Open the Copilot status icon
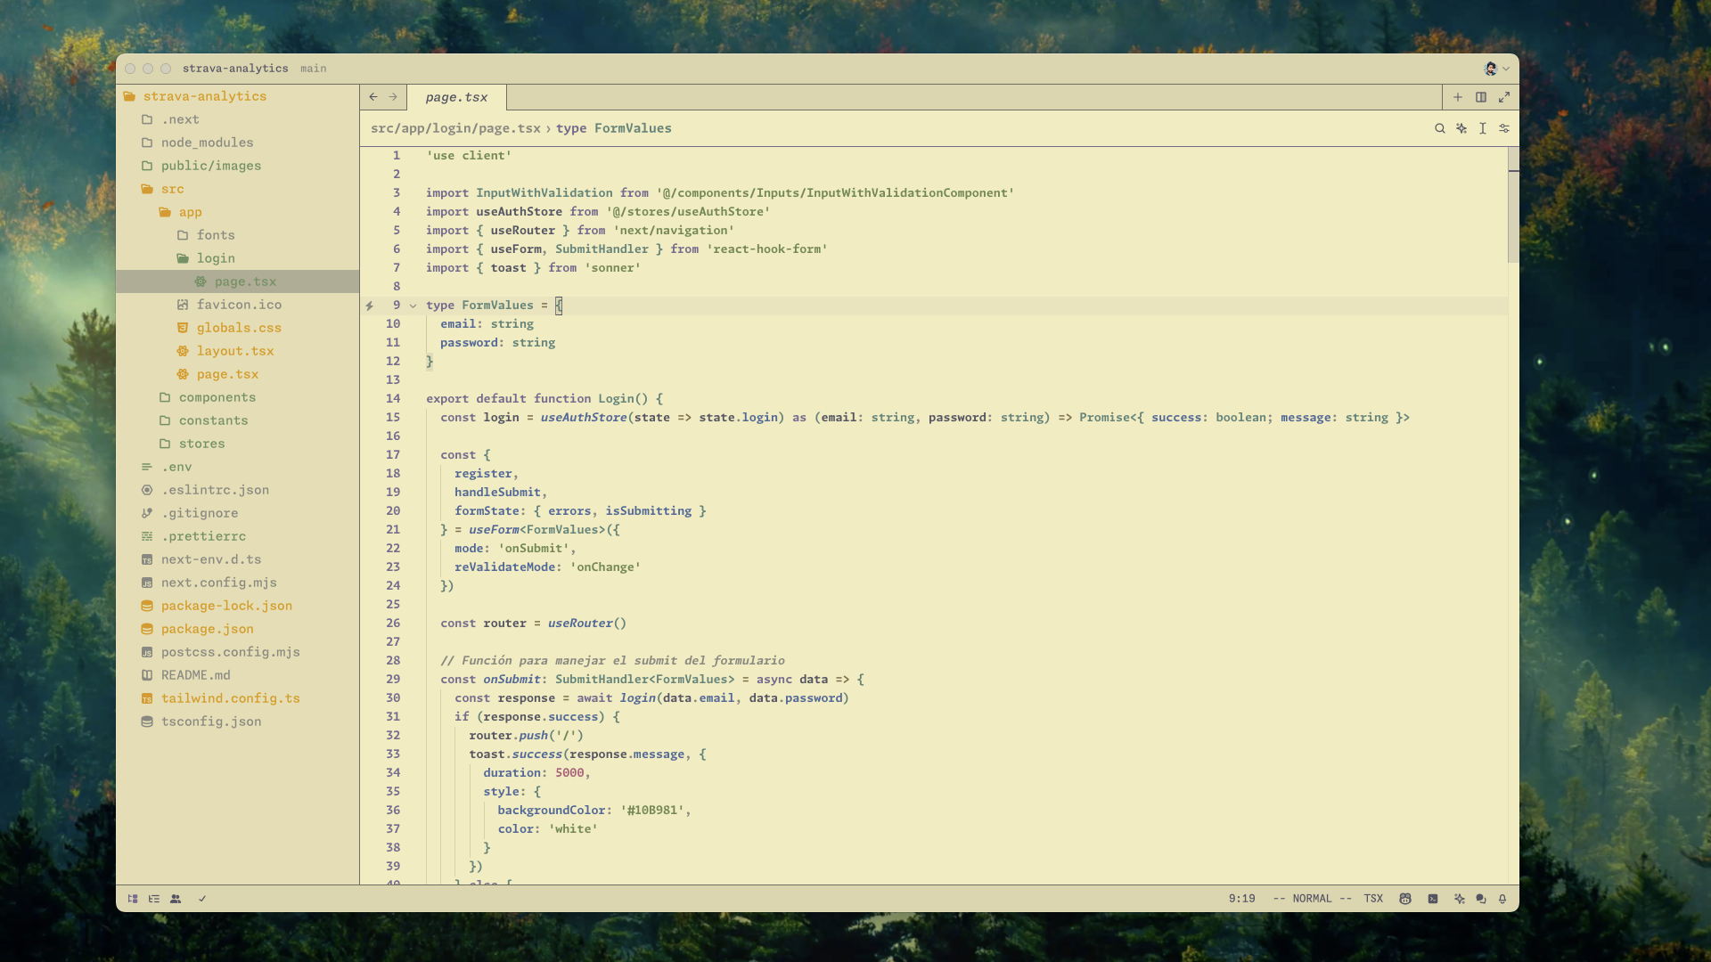 (1405, 899)
